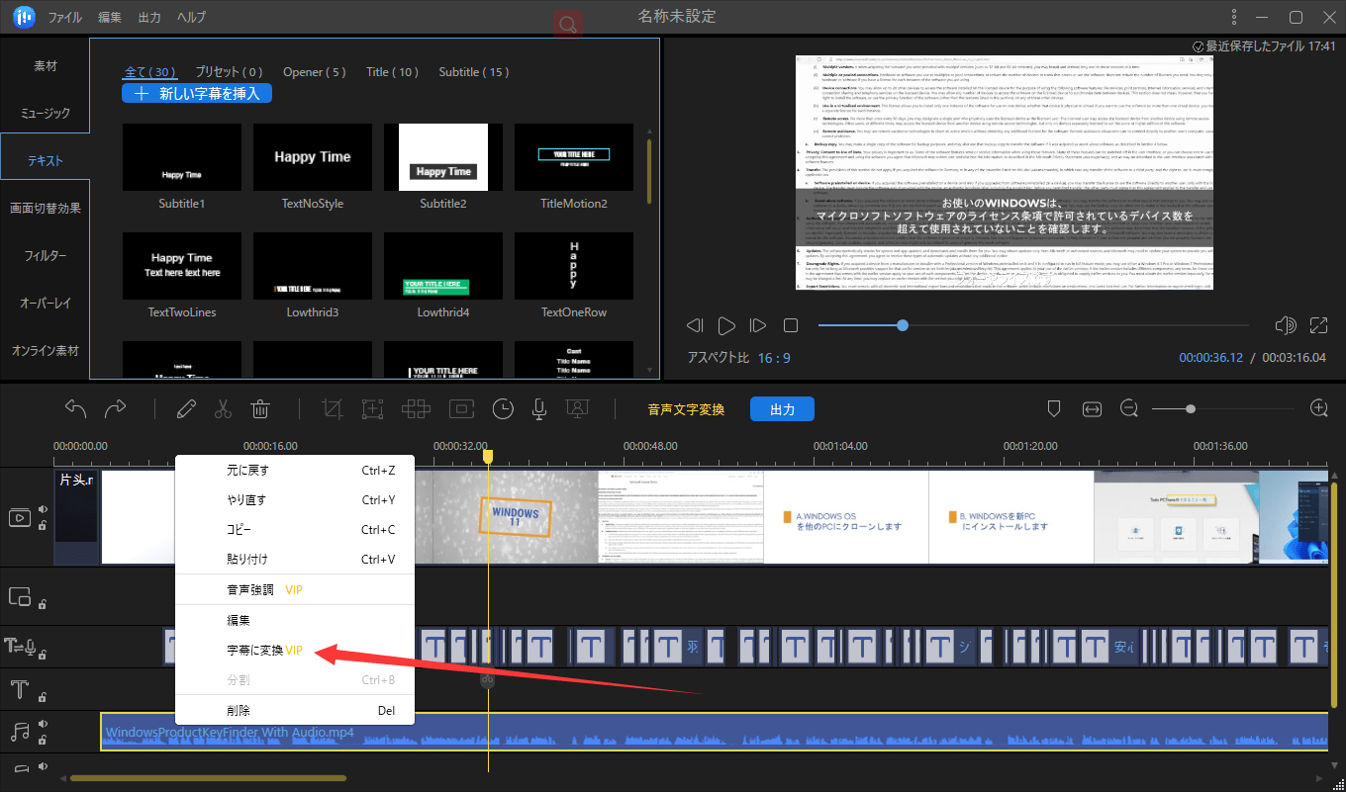1346x792 pixels.
Task: Enter fullscreen preview mode
Action: 1318,325
